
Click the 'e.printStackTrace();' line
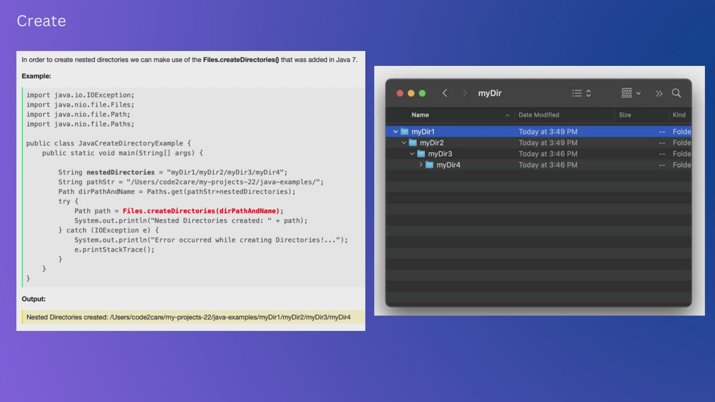click(x=114, y=250)
